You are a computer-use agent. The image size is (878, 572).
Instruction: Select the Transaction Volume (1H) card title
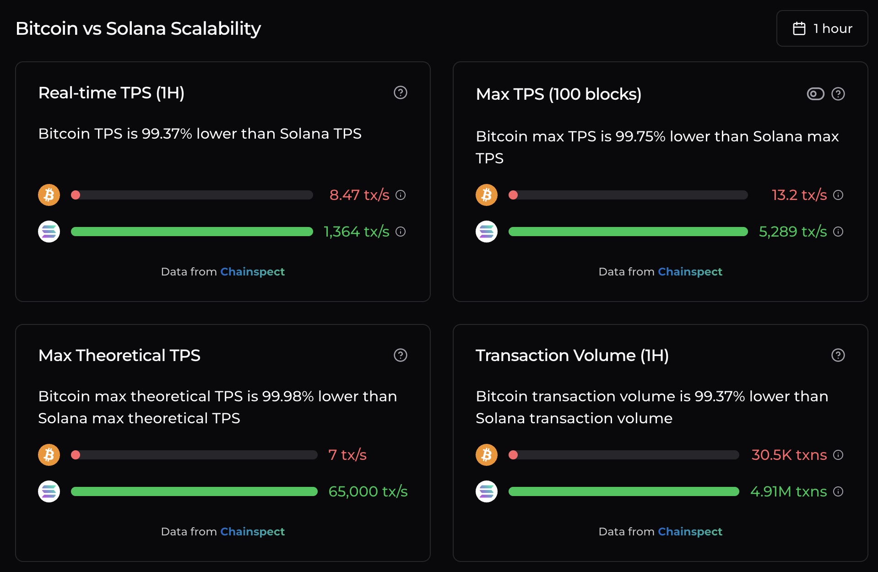573,355
